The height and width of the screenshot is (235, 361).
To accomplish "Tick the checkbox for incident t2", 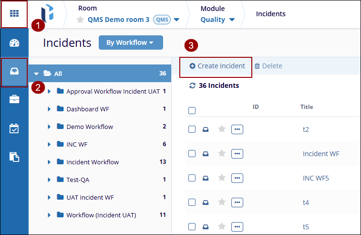I will tap(192, 129).
